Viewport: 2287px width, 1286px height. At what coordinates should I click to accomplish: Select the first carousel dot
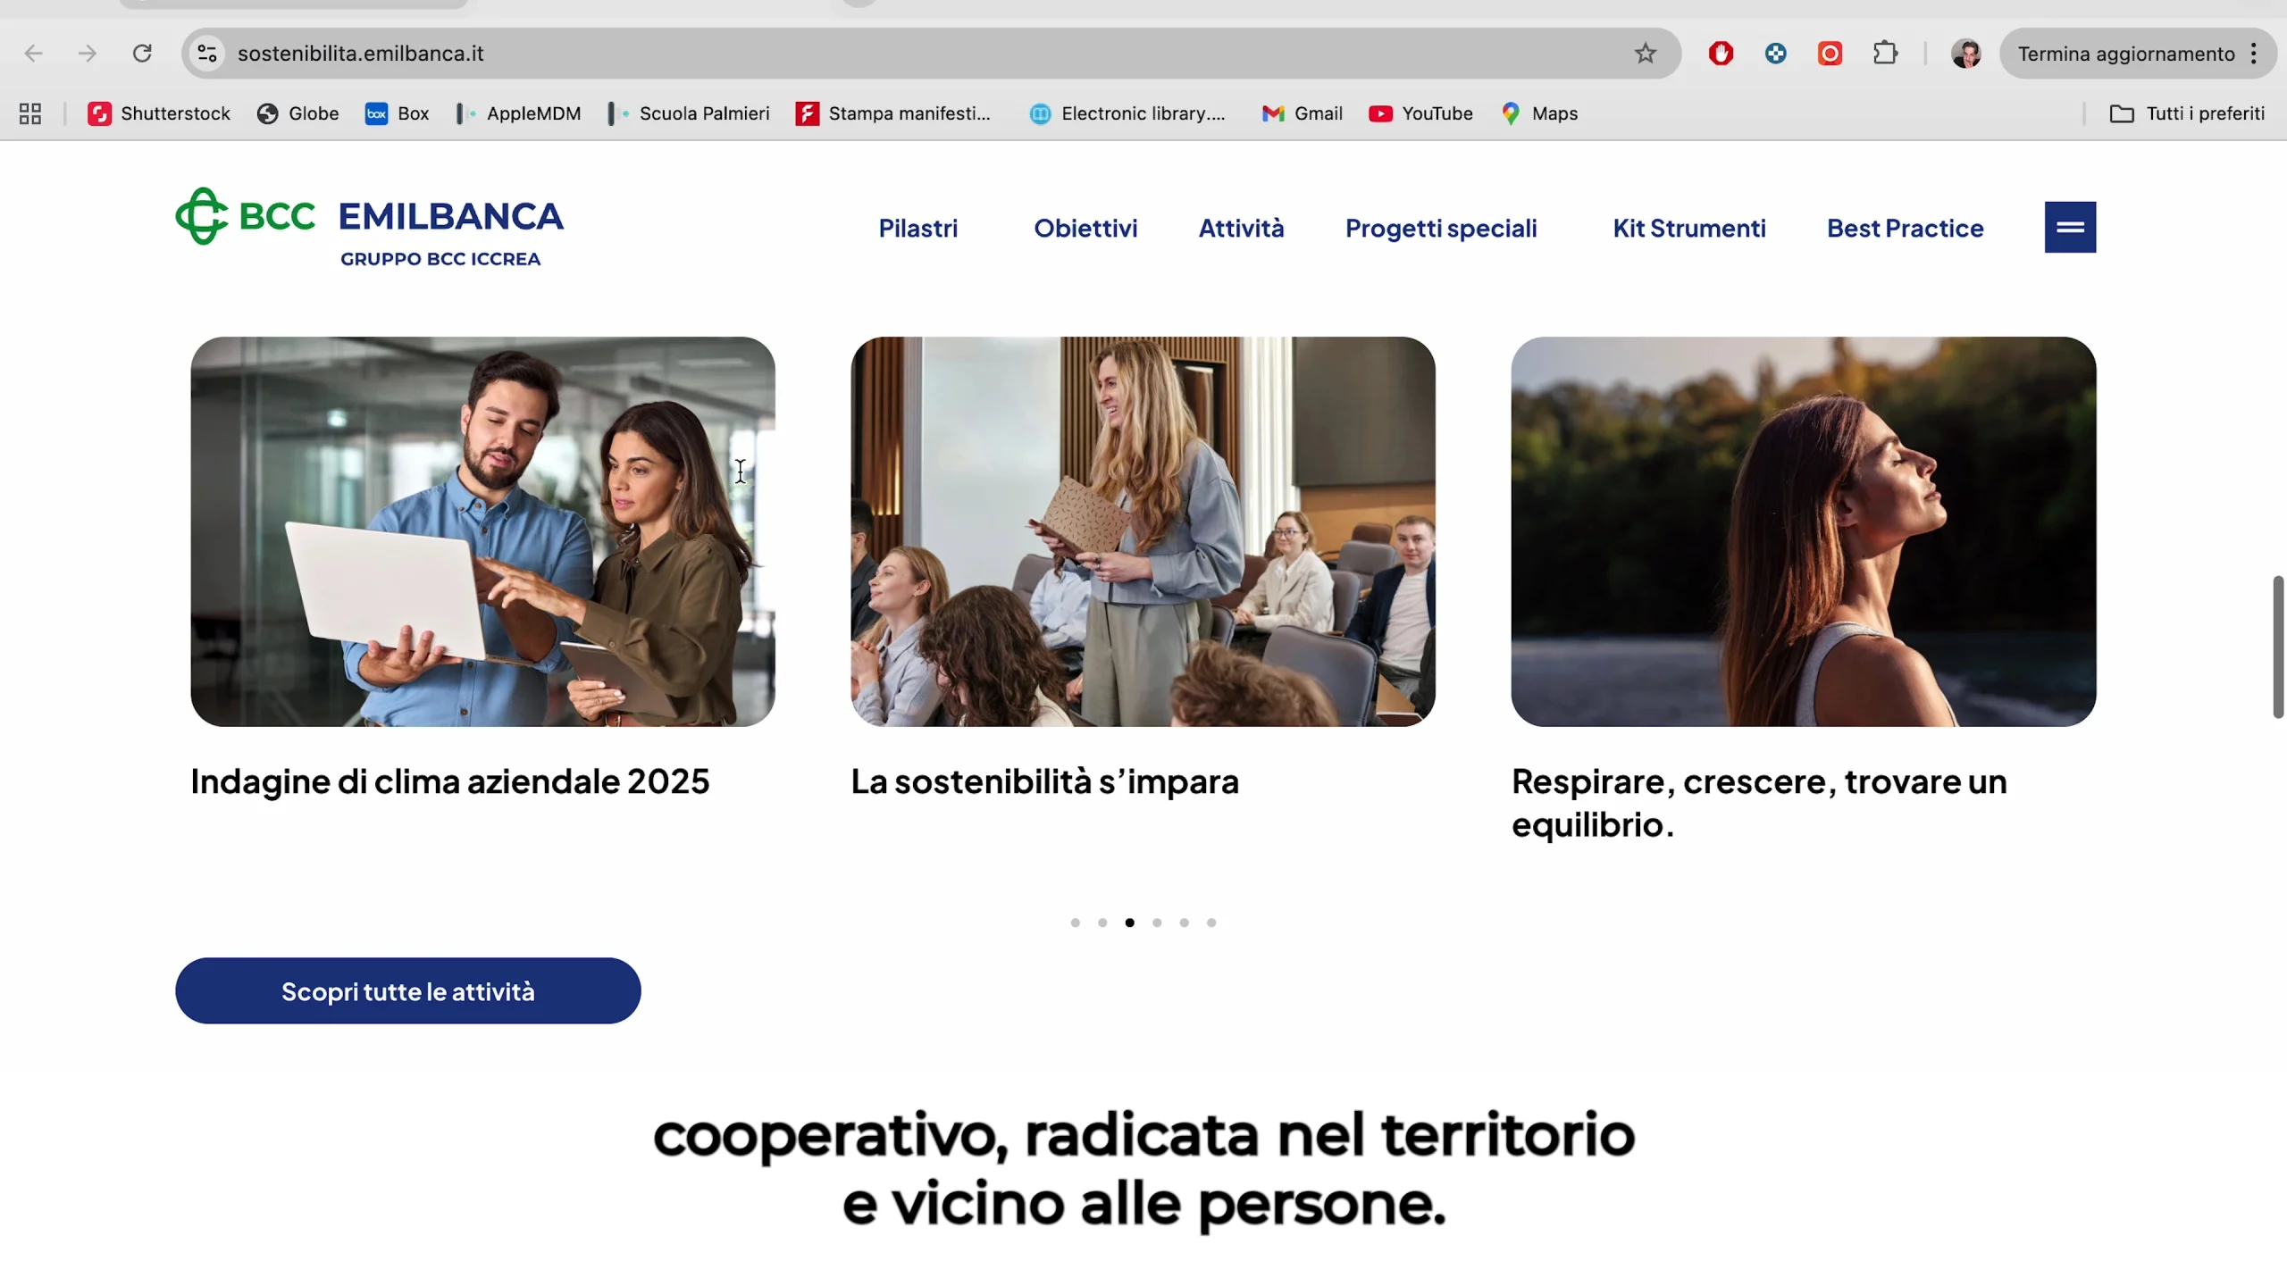(x=1076, y=923)
